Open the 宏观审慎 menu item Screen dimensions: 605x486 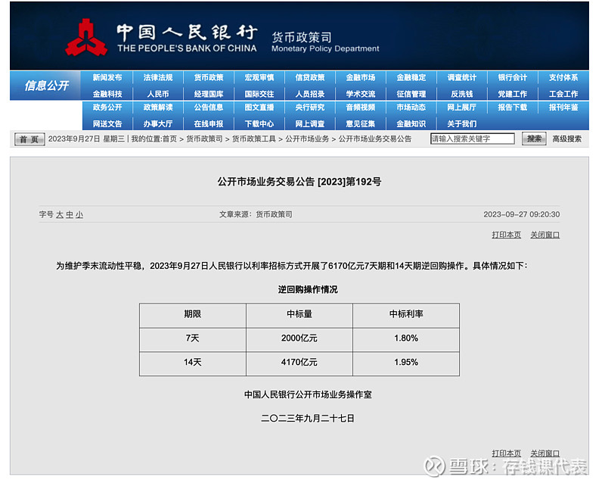click(259, 77)
